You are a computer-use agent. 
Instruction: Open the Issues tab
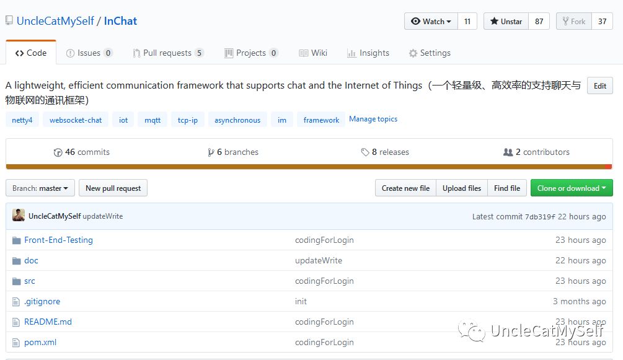[89, 53]
